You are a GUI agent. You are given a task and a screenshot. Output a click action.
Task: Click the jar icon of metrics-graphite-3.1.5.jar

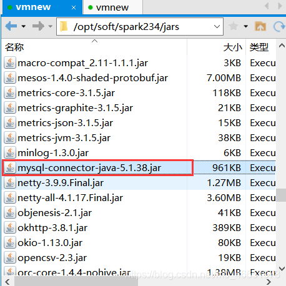point(10,108)
